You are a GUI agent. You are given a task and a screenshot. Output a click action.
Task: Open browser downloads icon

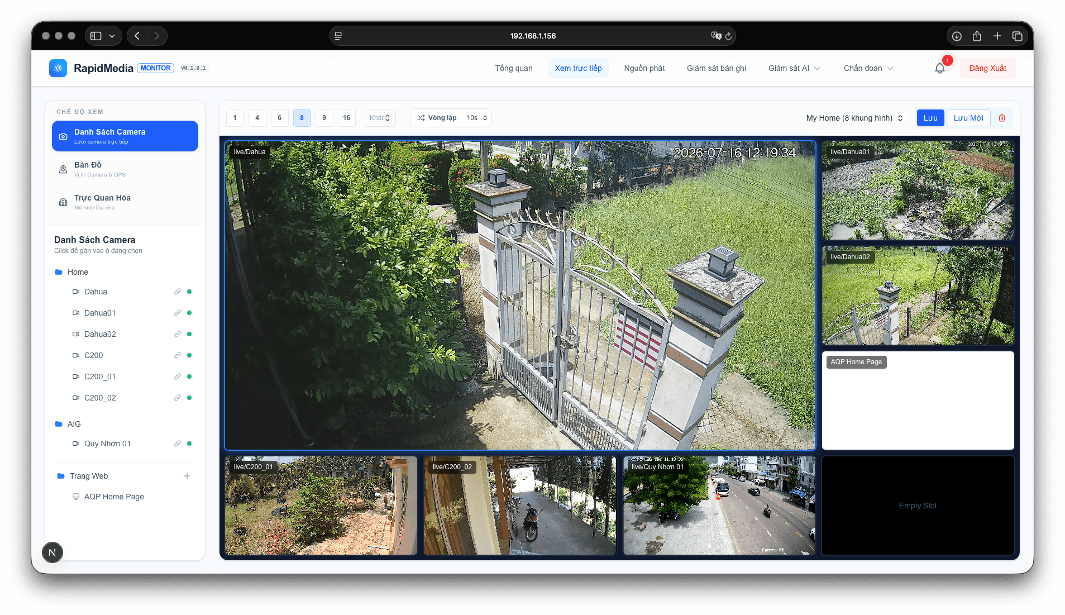point(957,36)
